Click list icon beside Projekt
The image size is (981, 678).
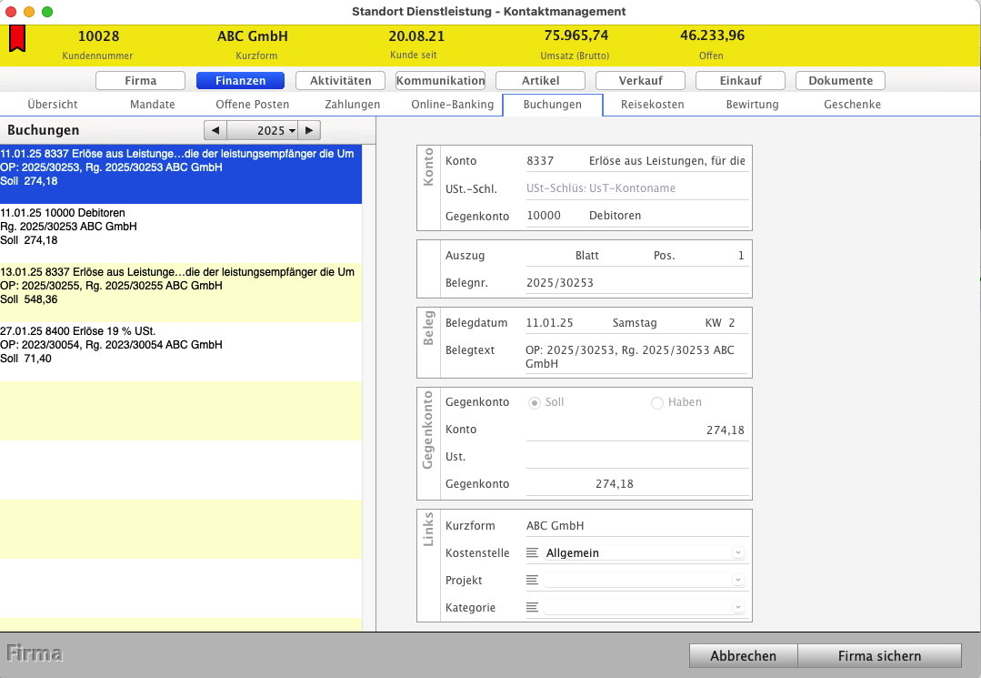pos(532,581)
